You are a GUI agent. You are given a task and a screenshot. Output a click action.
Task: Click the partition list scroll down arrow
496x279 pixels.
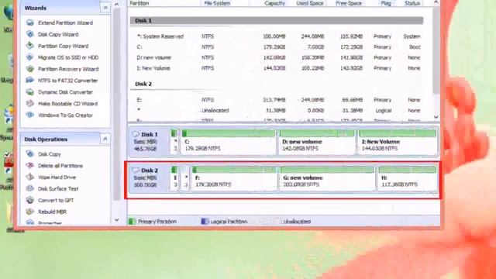tap(436, 116)
